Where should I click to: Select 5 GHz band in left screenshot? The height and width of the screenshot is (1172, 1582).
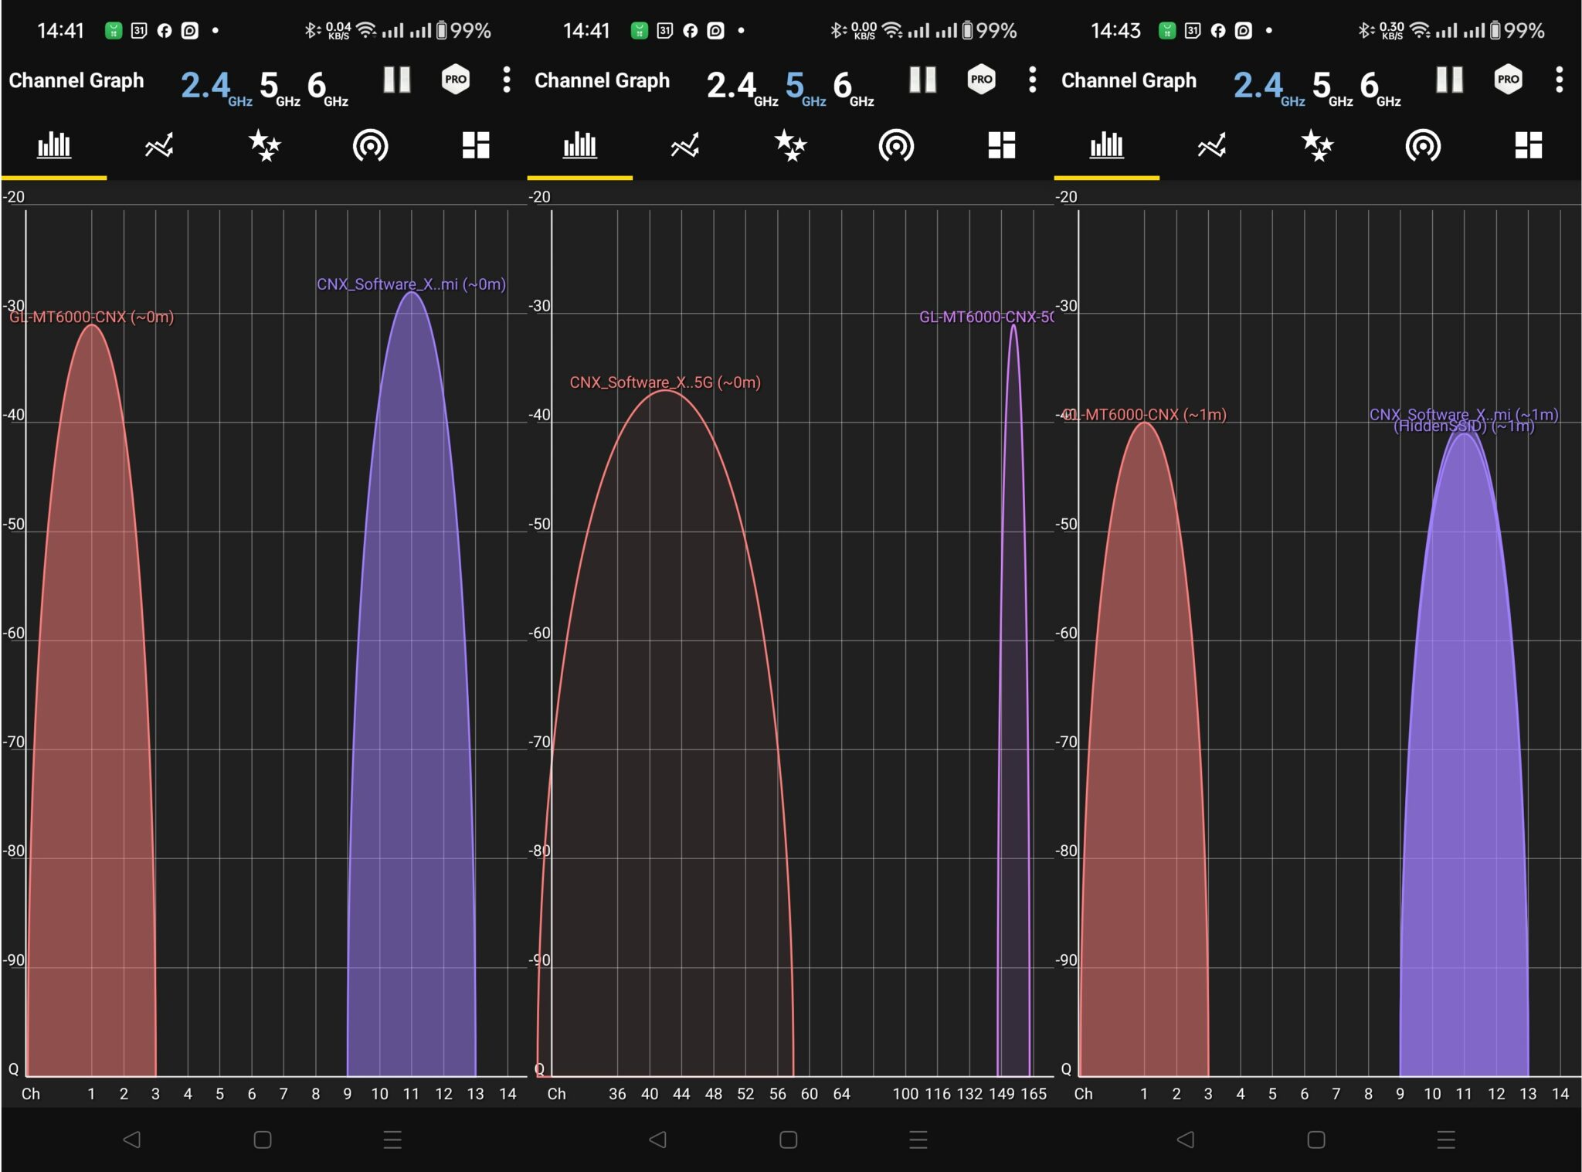[x=280, y=87]
